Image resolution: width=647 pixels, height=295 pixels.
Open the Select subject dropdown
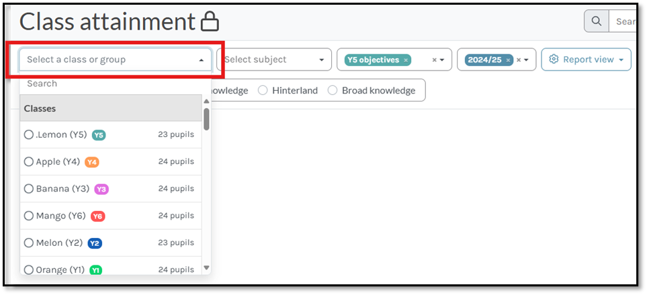[x=274, y=59]
